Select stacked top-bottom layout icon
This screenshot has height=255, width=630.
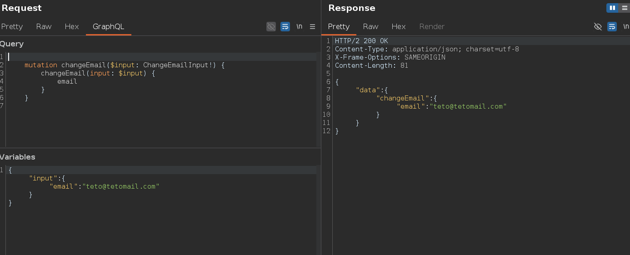(x=624, y=8)
